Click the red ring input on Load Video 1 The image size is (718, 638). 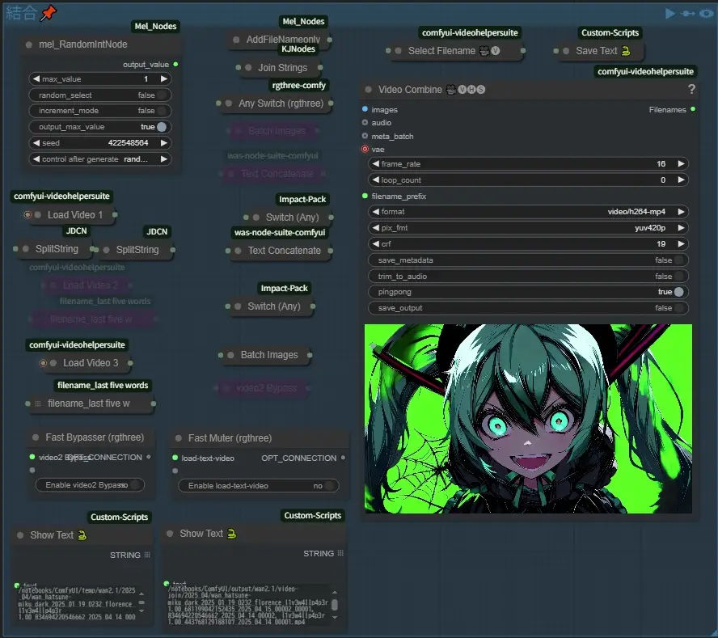27,214
